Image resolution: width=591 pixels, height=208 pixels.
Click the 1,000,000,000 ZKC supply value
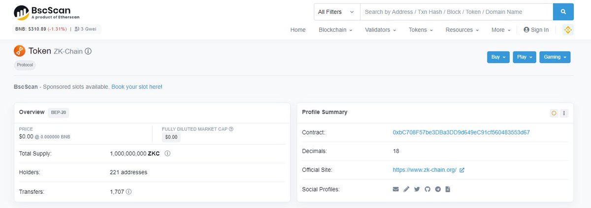tap(135, 153)
